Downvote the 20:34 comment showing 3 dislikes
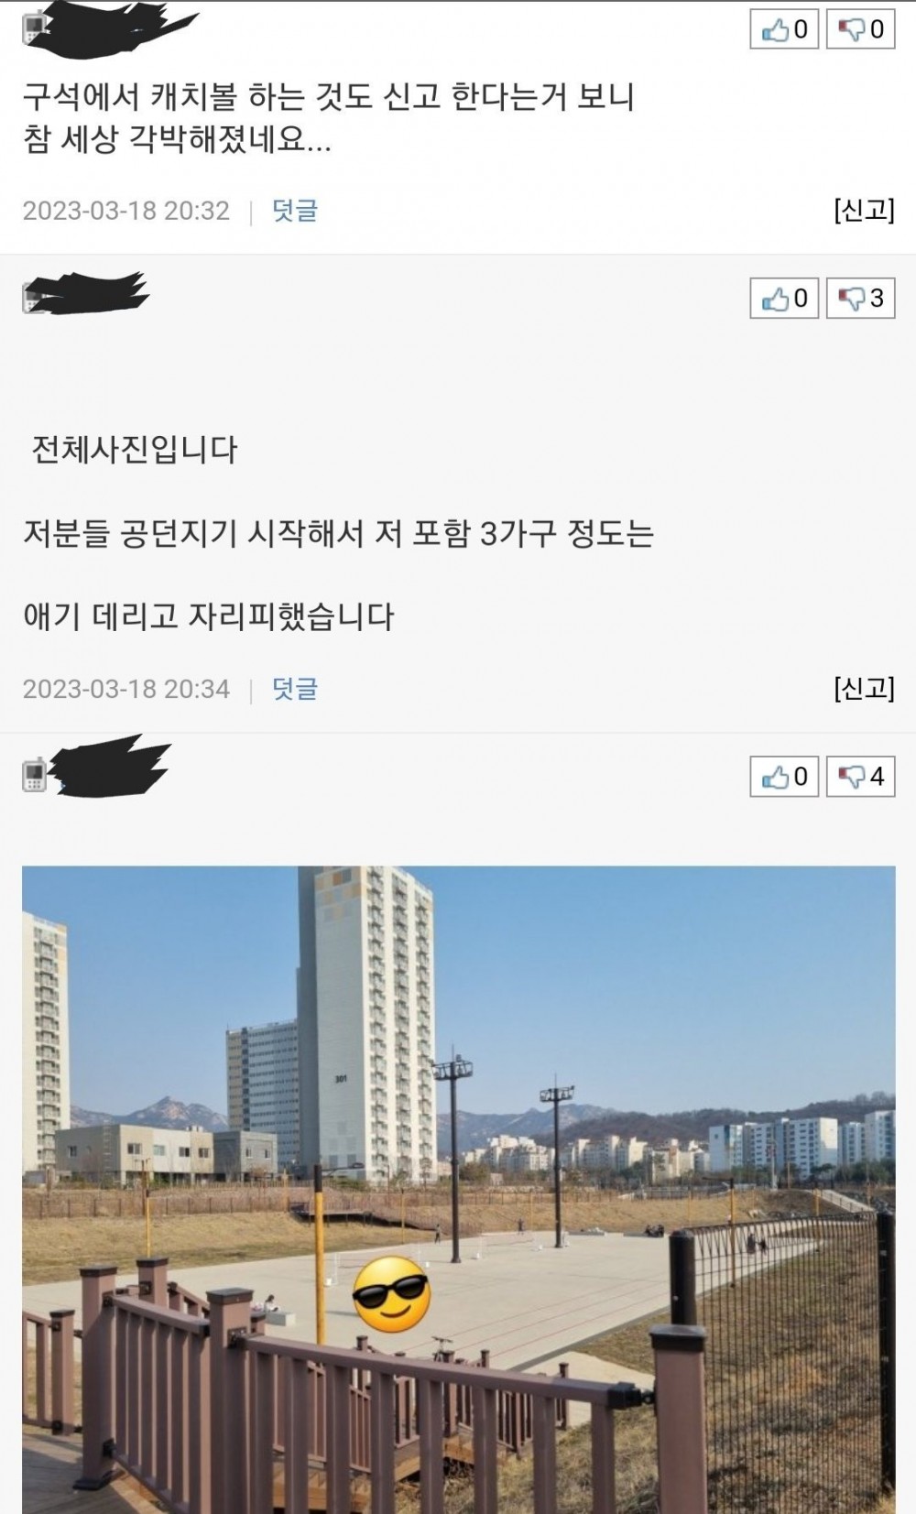 [860, 298]
